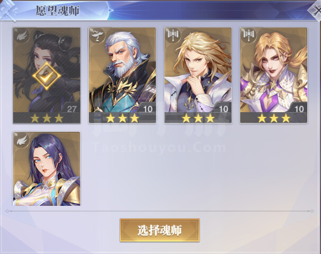Click the 愿望魂师 title text

click(x=58, y=11)
